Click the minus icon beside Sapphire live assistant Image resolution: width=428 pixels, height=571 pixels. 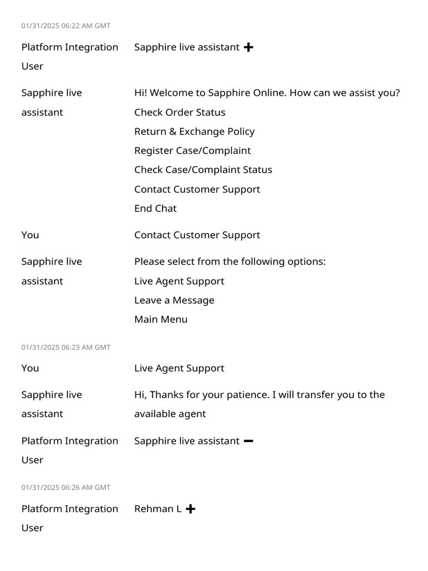[248, 441]
